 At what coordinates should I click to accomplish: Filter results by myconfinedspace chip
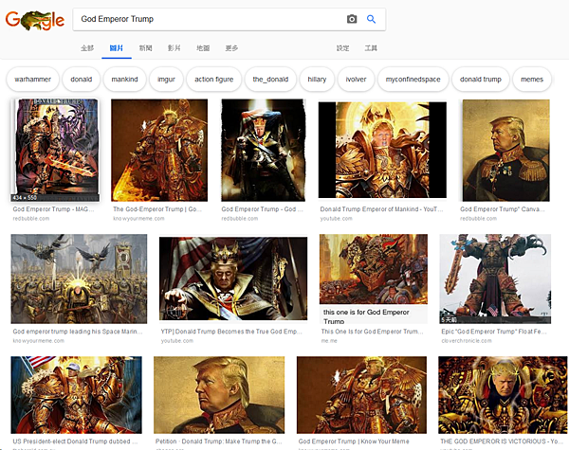[x=413, y=79]
